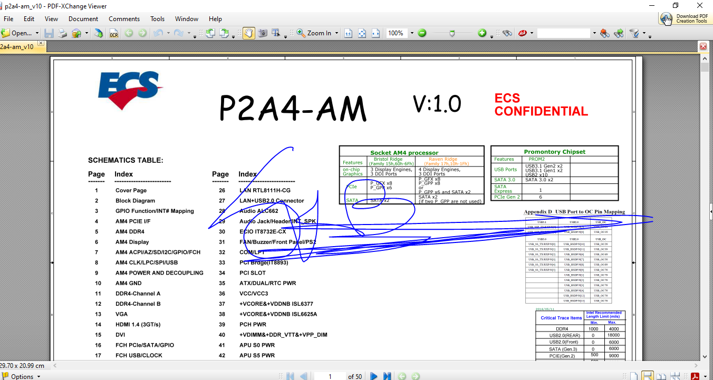The image size is (713, 380).
Task: Click the Fit Width zoom icon
Action: (376, 33)
